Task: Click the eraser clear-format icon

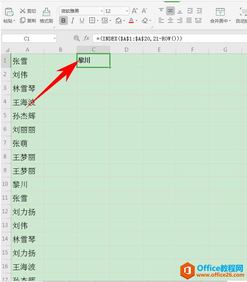Action: coord(145,20)
